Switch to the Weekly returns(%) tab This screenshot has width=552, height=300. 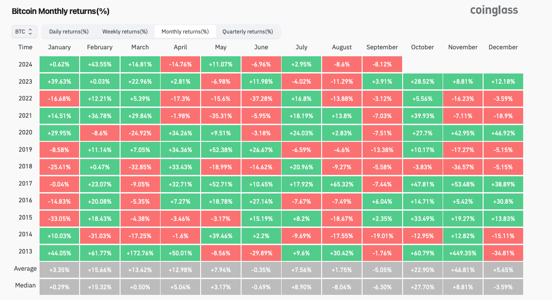pyautogui.click(x=125, y=32)
